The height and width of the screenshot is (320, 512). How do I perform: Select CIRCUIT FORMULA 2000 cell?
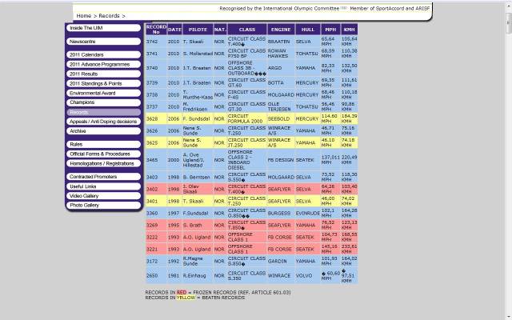247,119
